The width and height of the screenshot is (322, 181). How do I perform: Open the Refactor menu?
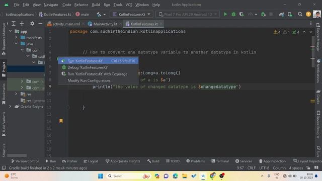coord(81,5)
